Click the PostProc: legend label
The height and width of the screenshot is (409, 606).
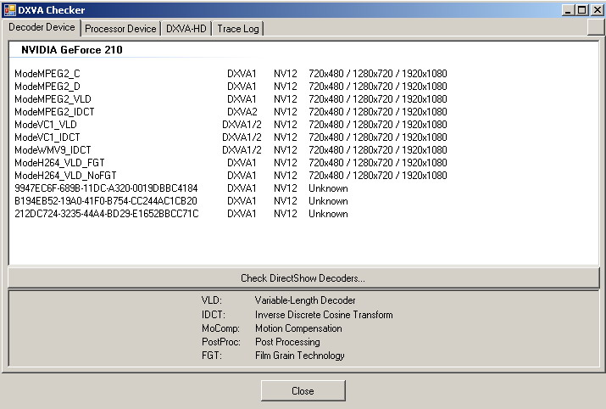[221, 342]
